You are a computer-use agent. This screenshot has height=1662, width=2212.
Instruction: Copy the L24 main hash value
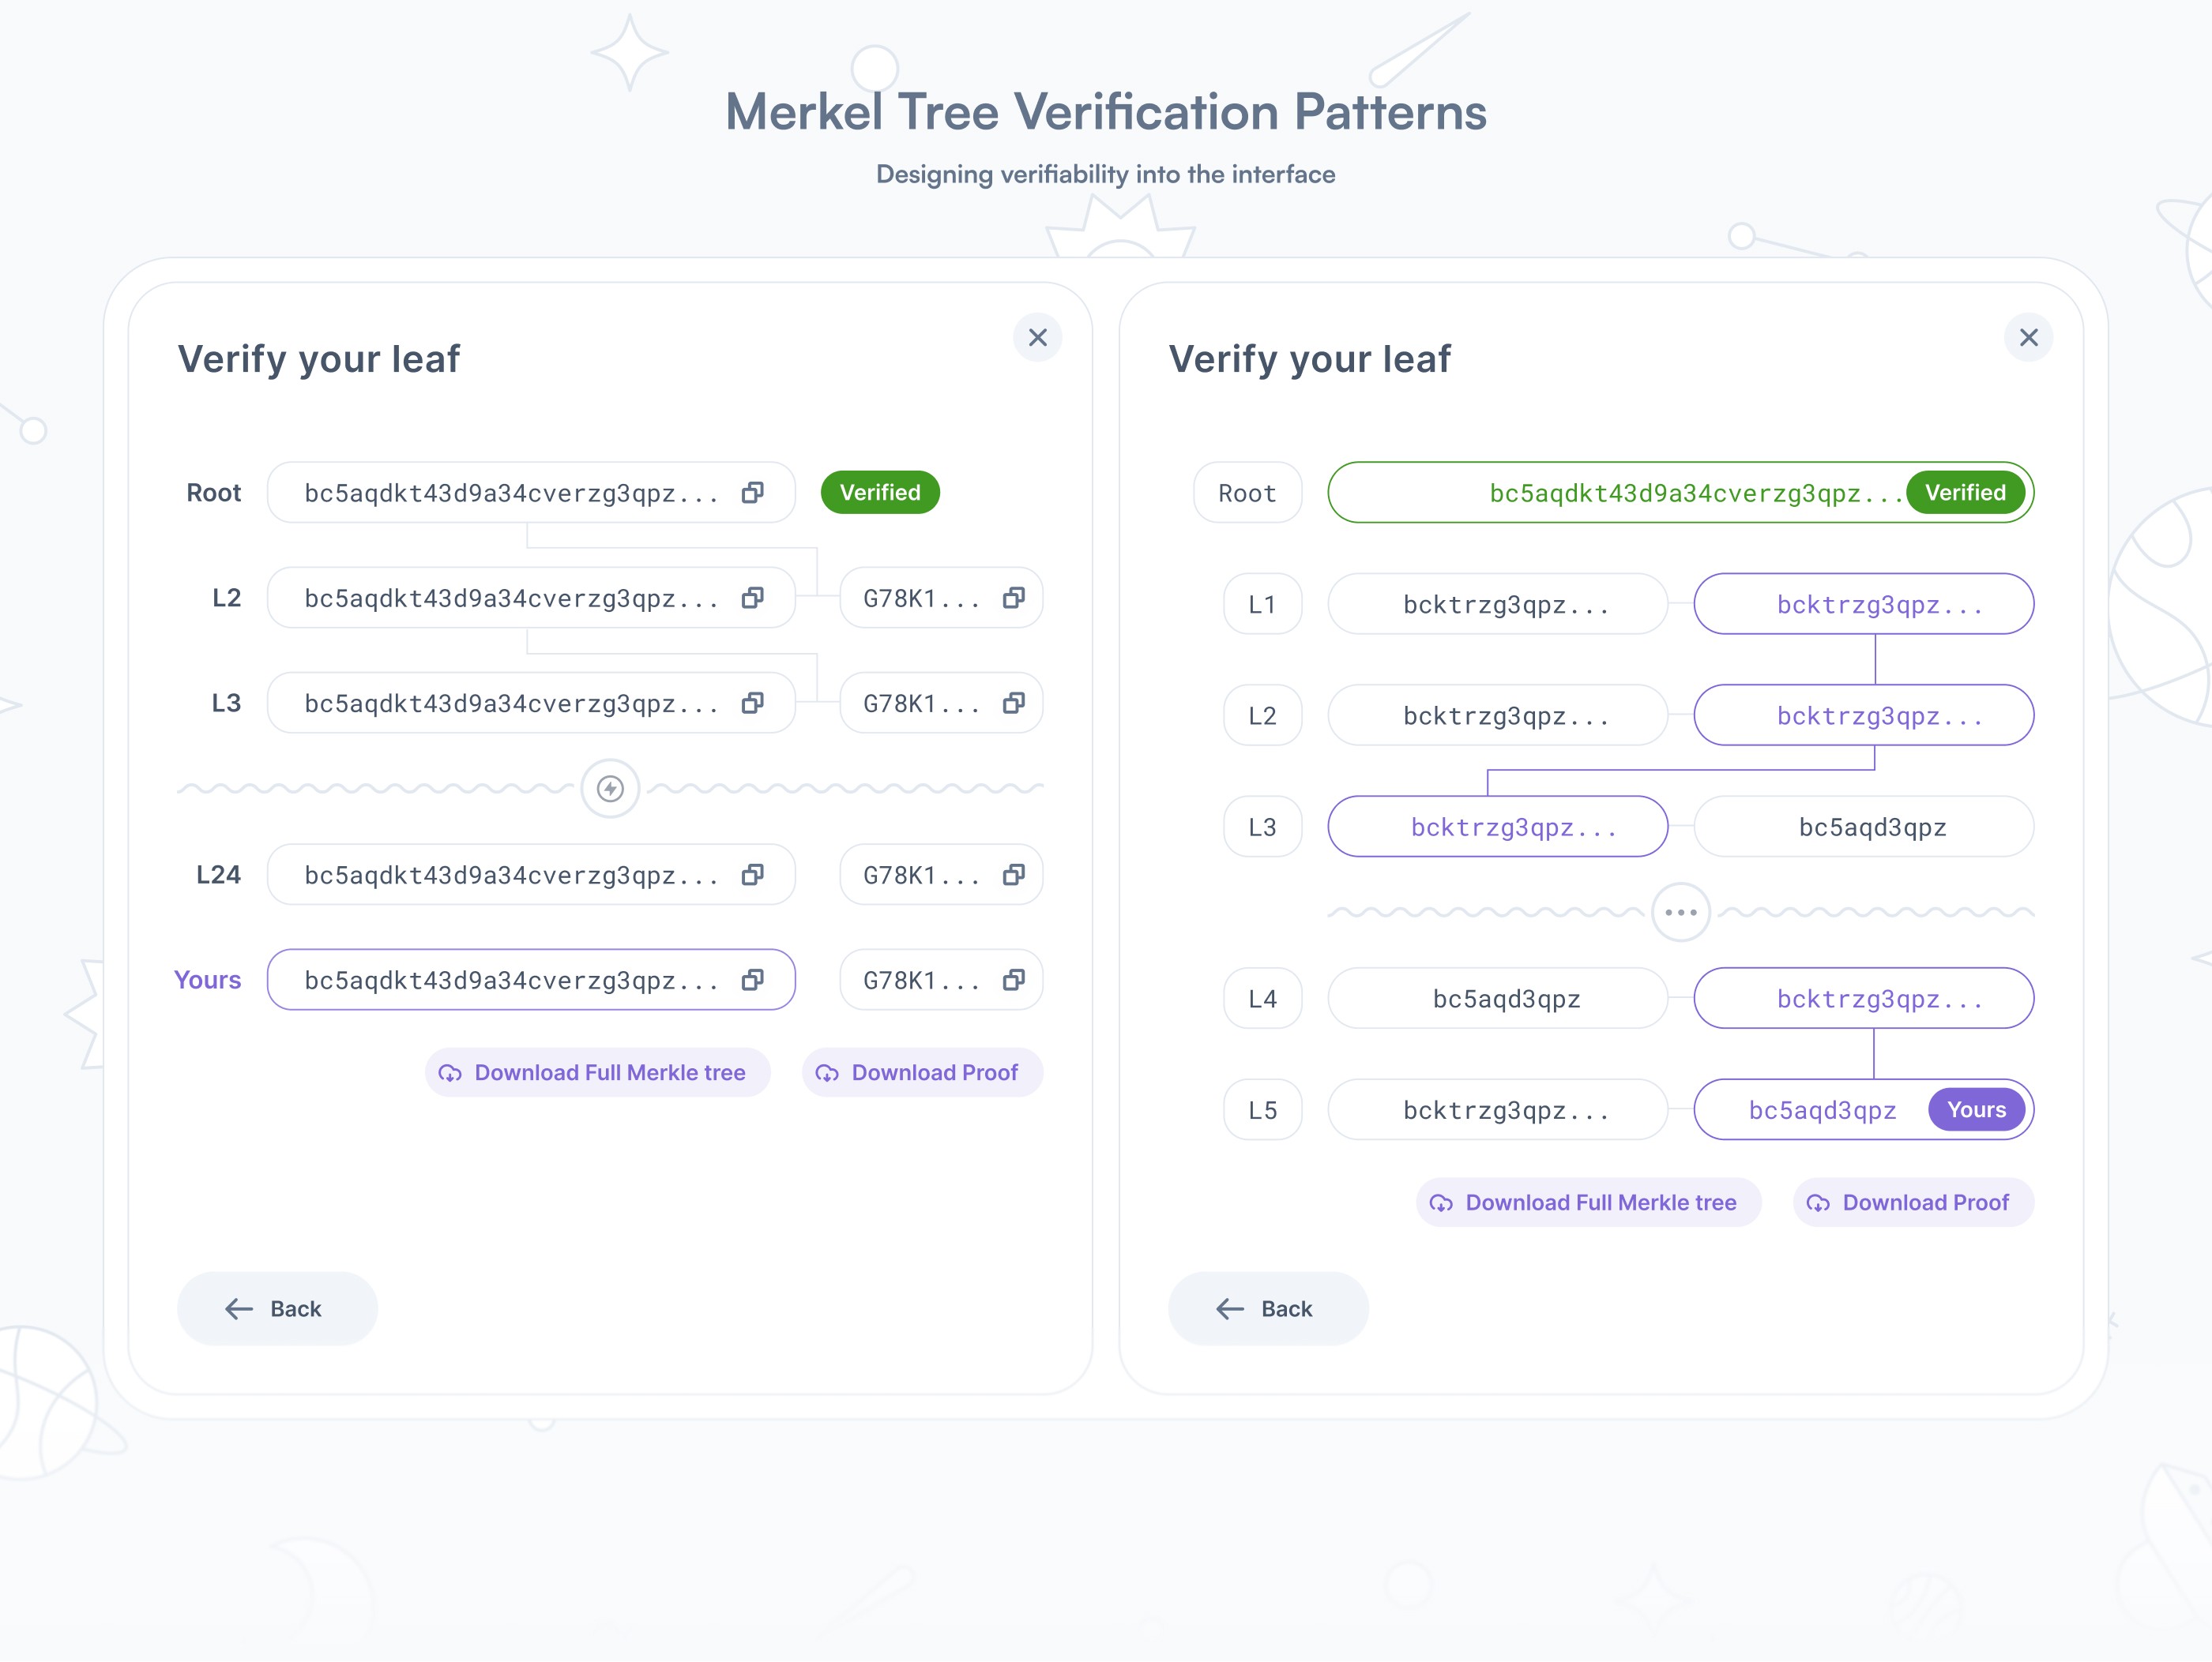pyautogui.click(x=752, y=876)
